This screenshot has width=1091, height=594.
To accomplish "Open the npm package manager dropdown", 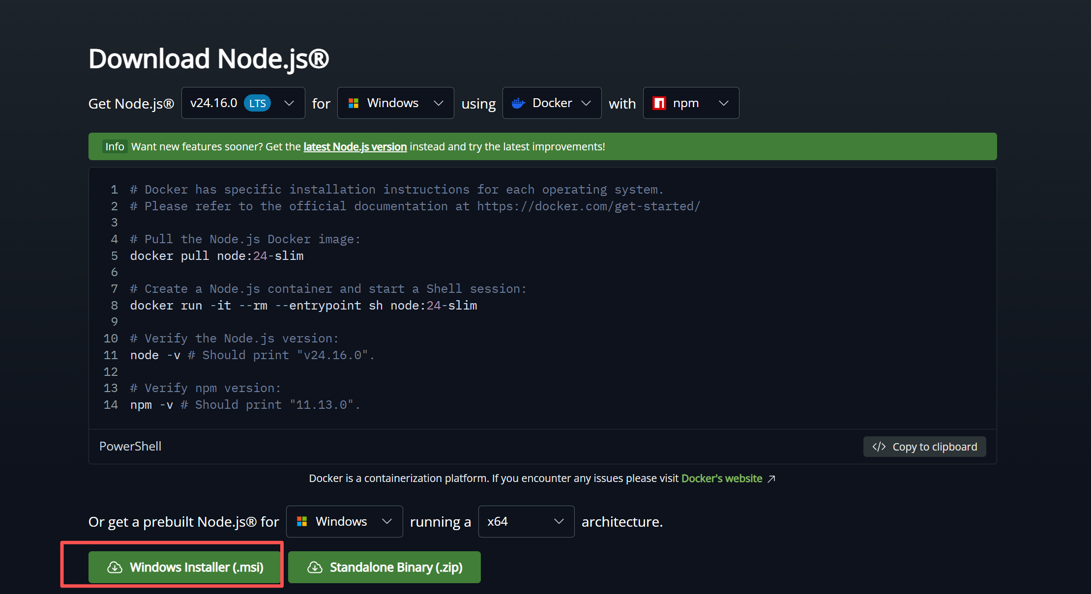I will tap(691, 103).
